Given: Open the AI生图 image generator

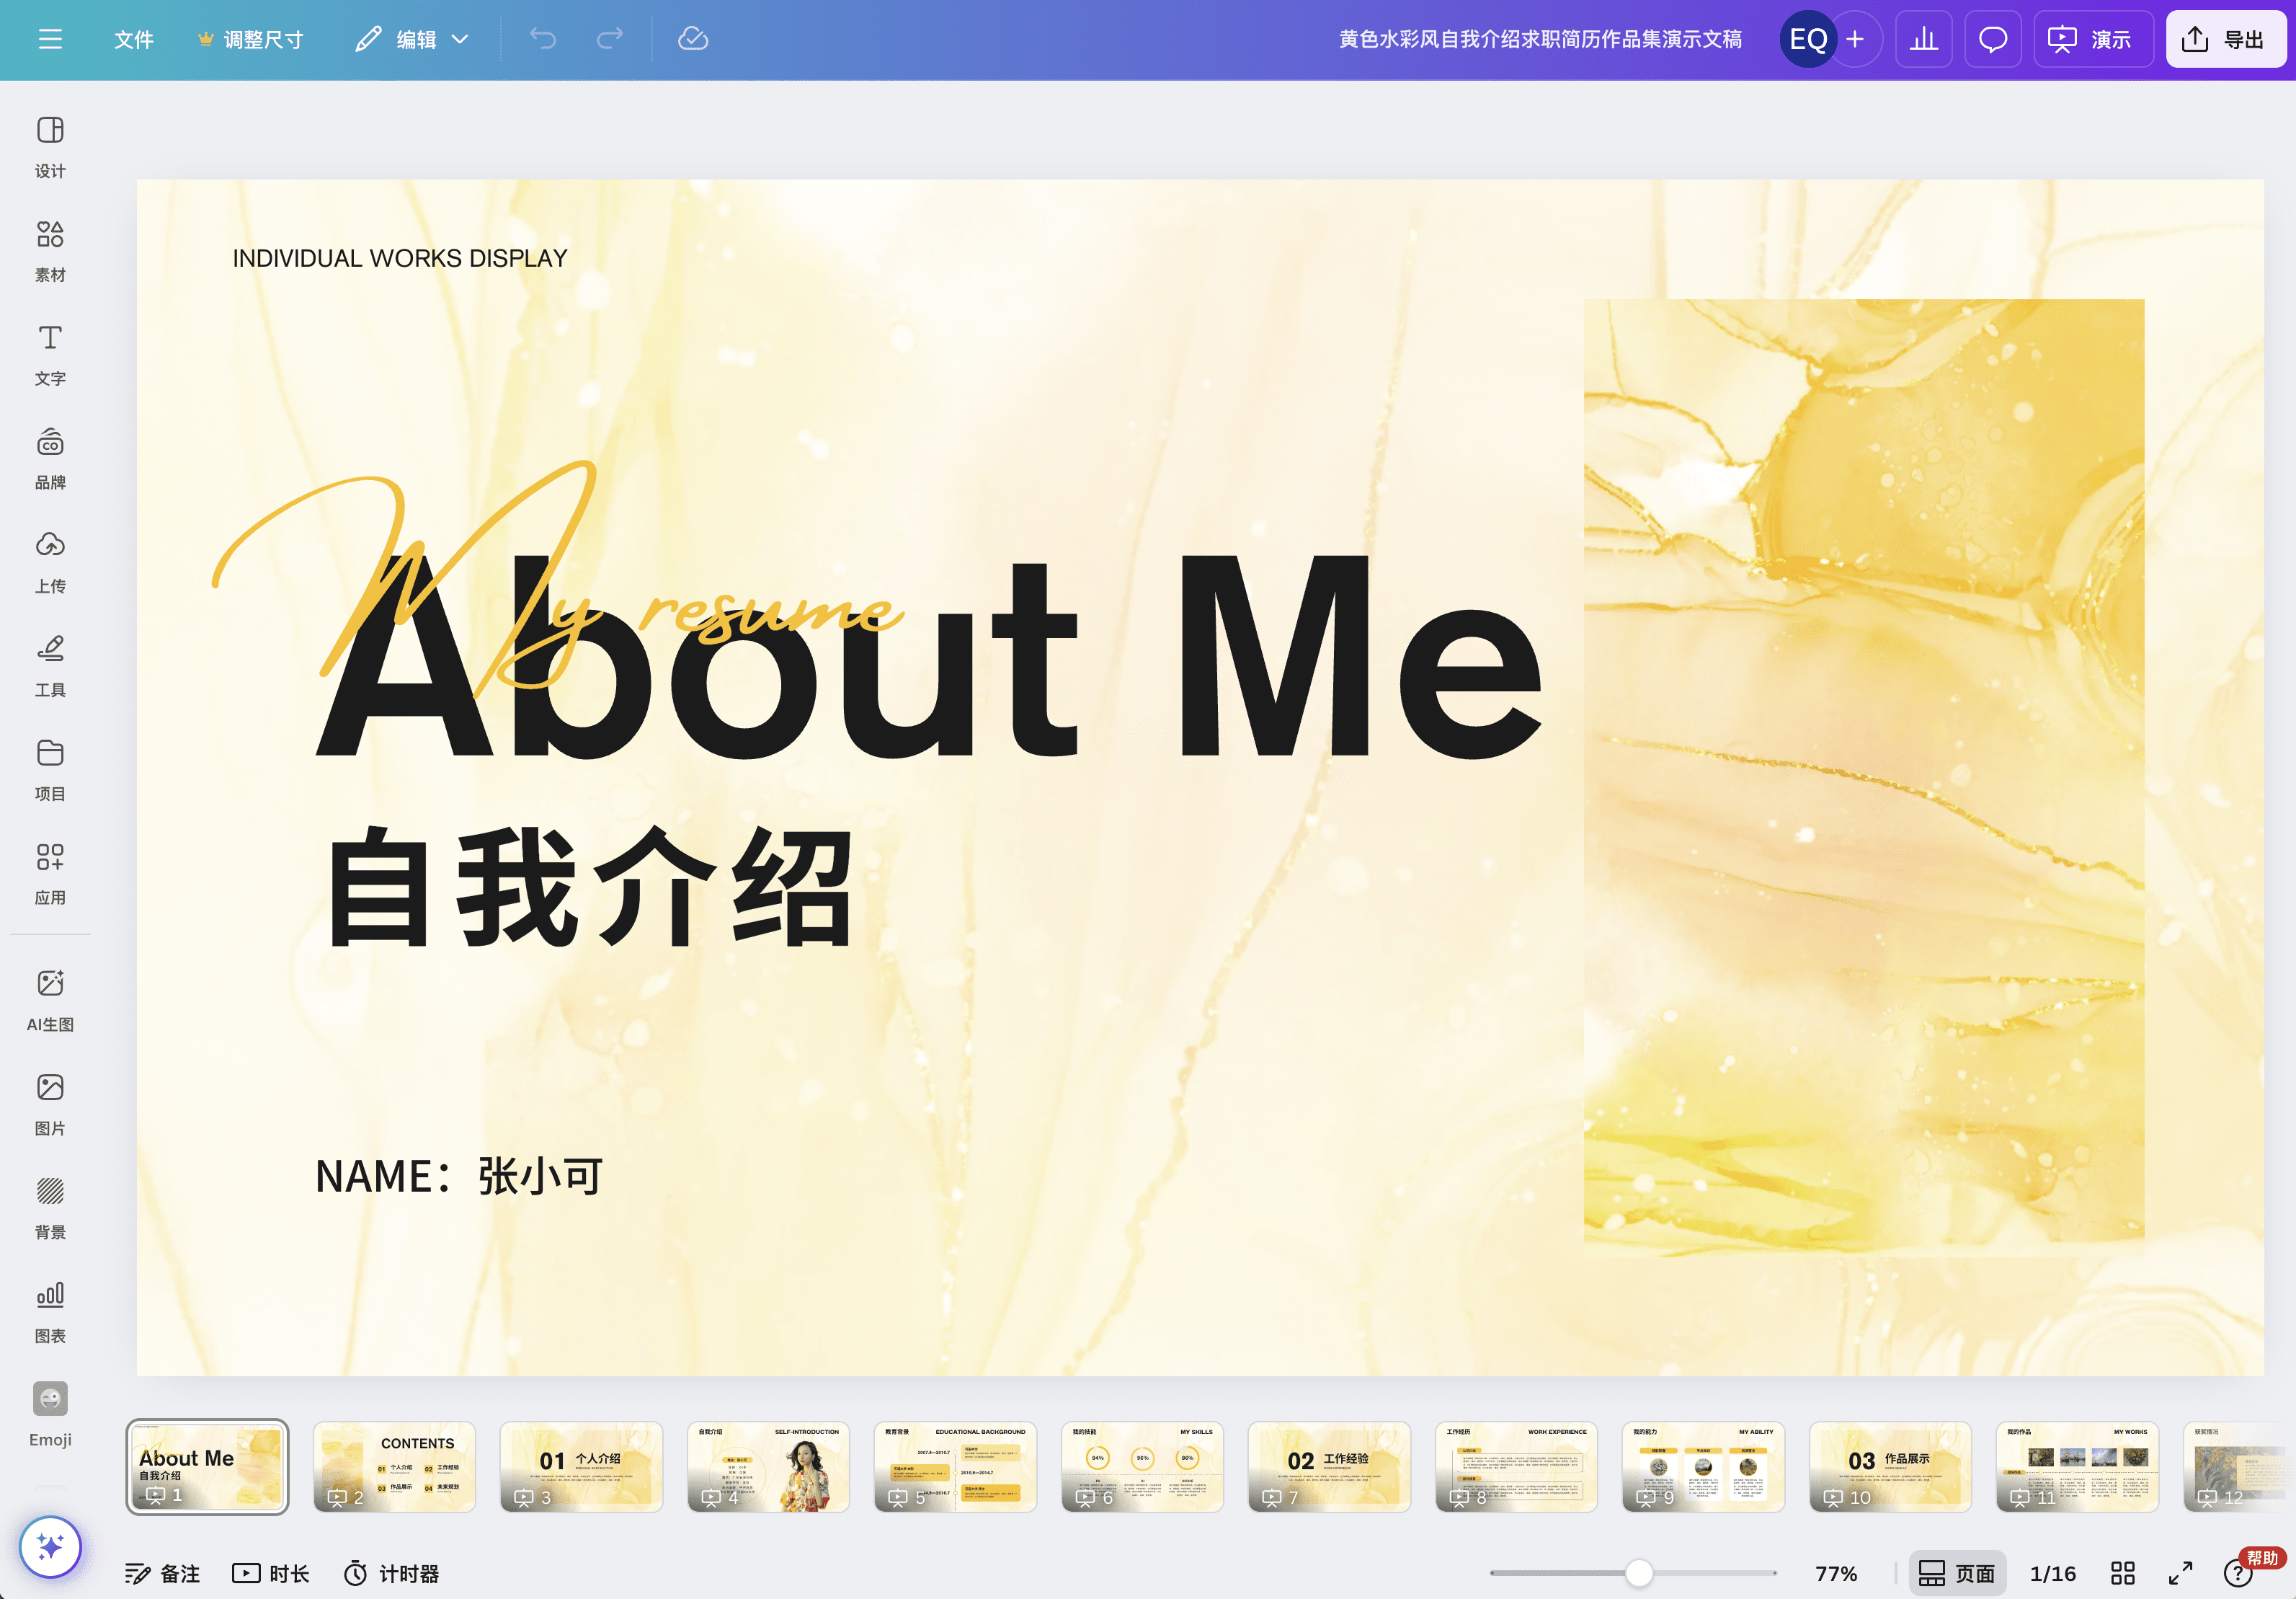Looking at the screenshot, I should (x=50, y=1001).
